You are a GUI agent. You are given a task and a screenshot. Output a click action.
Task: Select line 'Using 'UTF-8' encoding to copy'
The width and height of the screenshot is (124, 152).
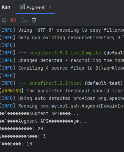pyautogui.click(x=62, y=30)
